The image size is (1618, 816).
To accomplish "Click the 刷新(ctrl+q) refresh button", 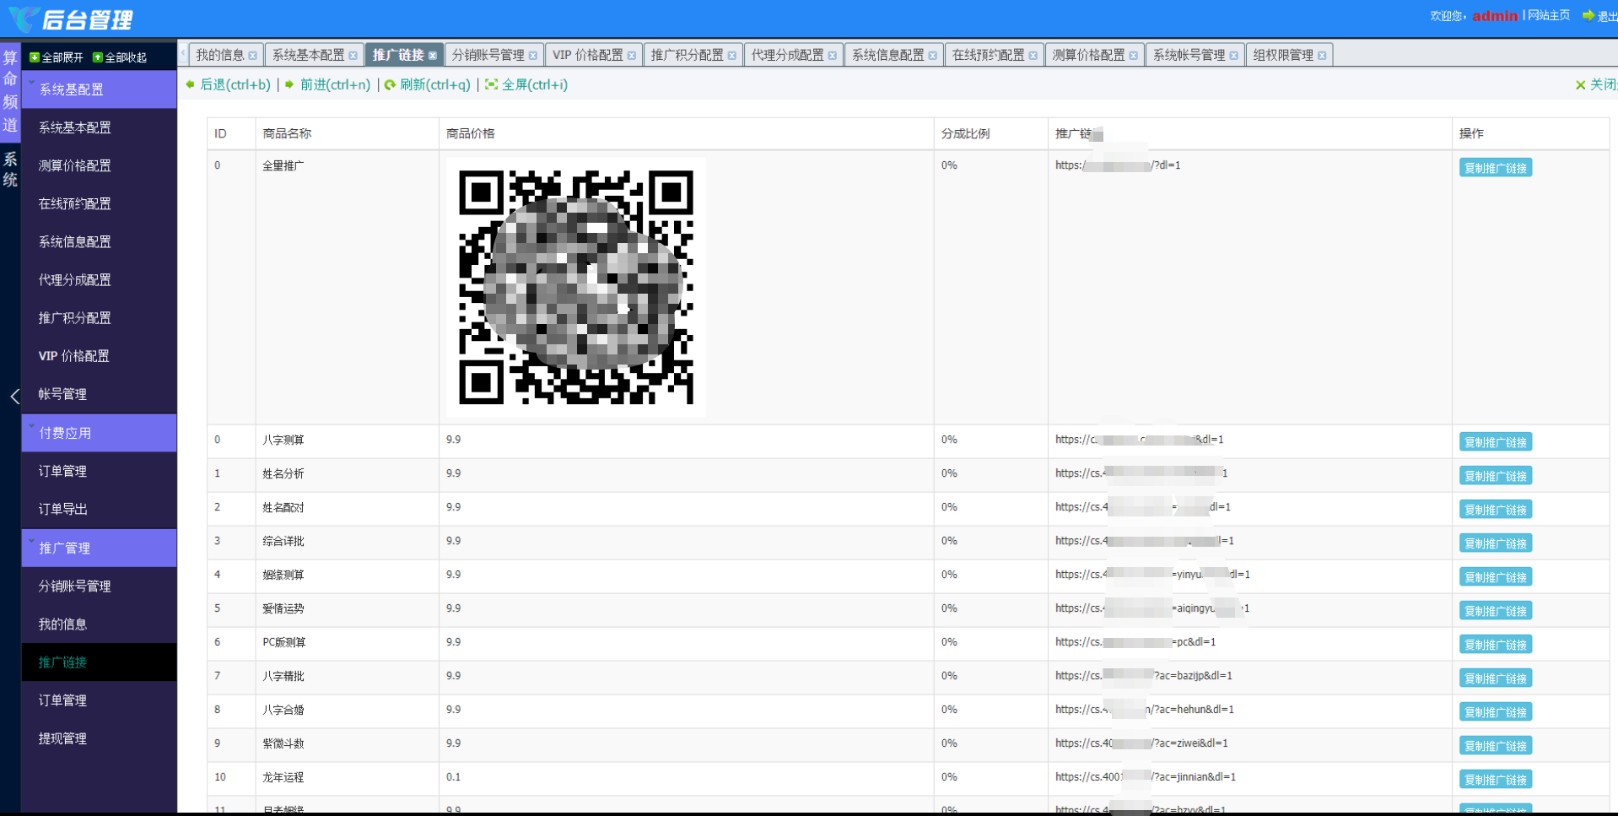I will 428,84.
